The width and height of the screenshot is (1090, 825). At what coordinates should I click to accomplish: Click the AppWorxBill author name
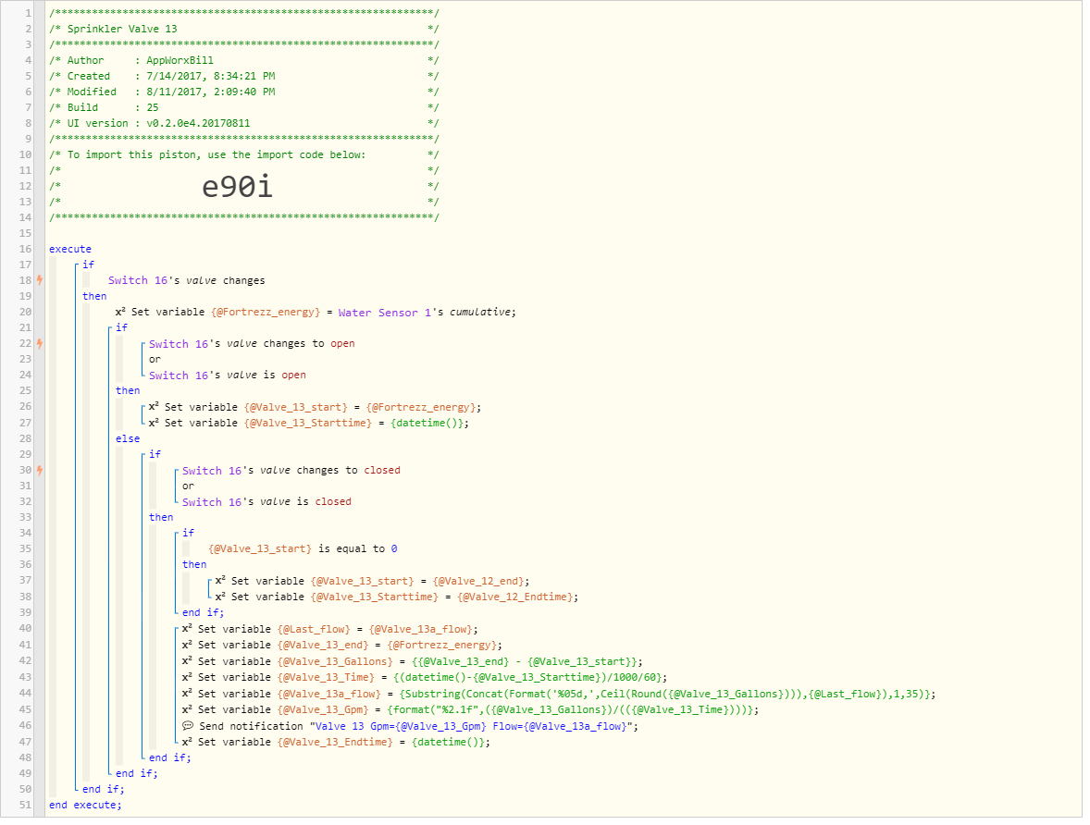[x=180, y=60]
